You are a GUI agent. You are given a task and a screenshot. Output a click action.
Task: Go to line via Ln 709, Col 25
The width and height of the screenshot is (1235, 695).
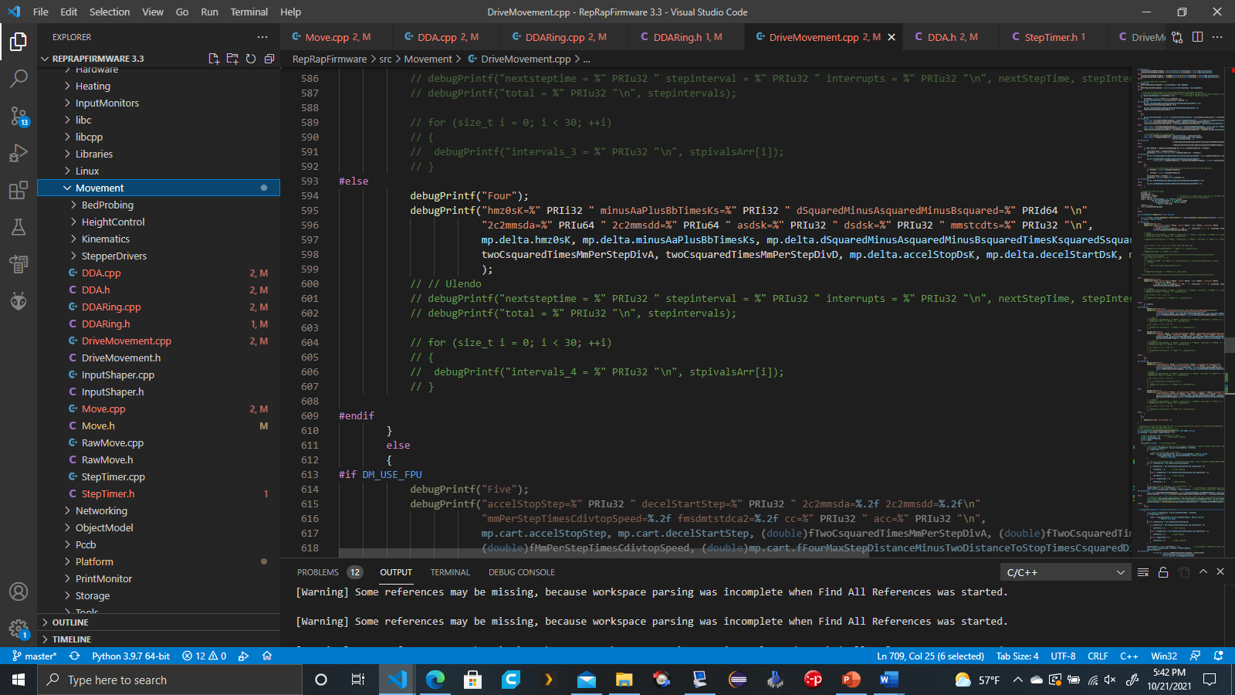(x=930, y=656)
